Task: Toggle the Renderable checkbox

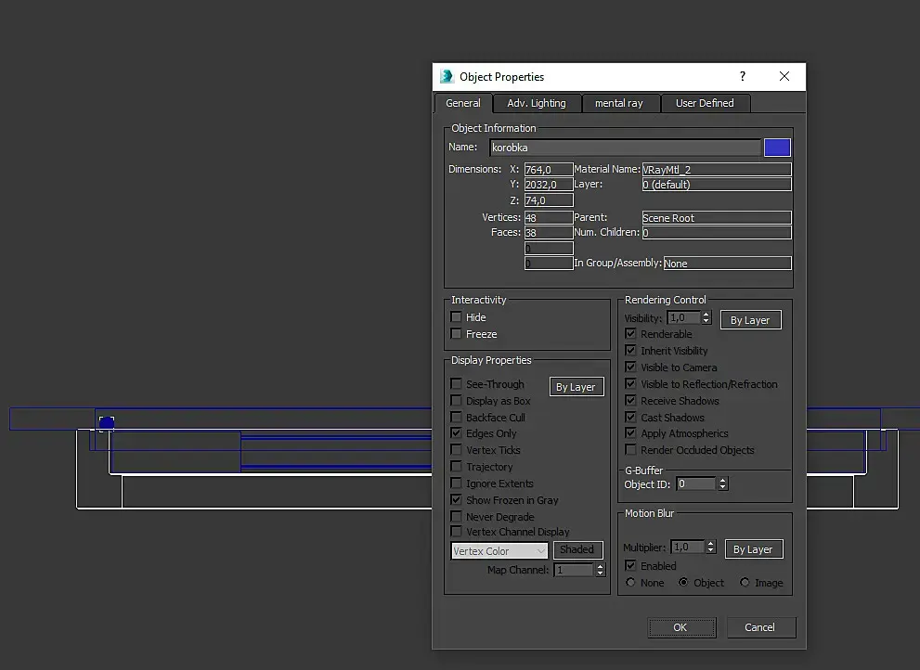Action: pos(630,334)
